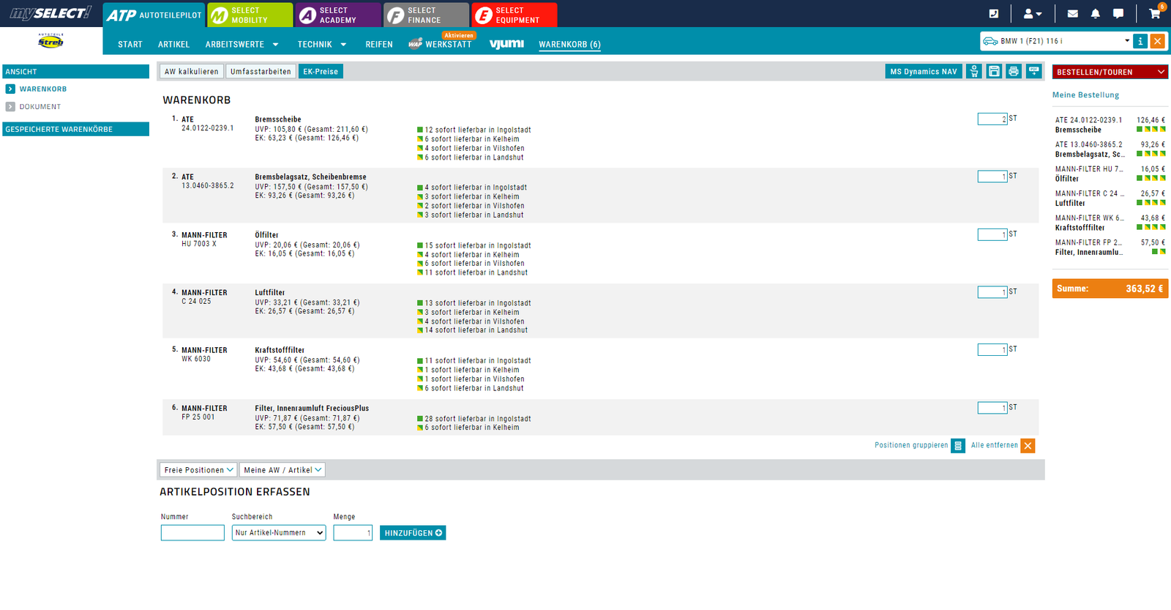This screenshot has height=610, width=1171.
Task: Switch to ATP Autoteilepilot tab
Action: coord(154,15)
